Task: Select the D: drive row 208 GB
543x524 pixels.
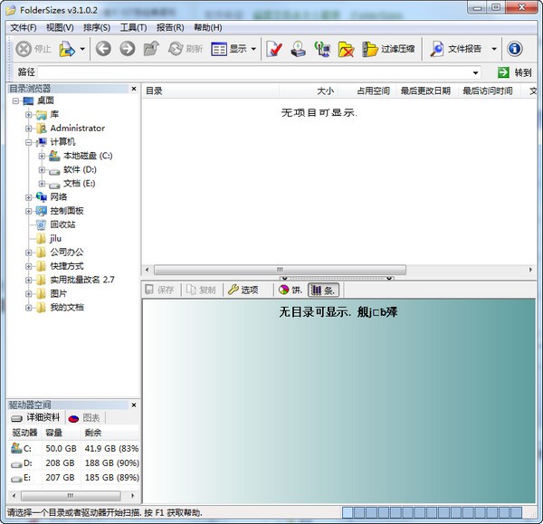Action: tap(74, 463)
